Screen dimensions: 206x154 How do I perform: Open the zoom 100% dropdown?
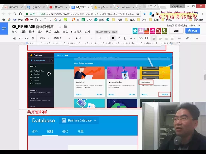[44, 38]
